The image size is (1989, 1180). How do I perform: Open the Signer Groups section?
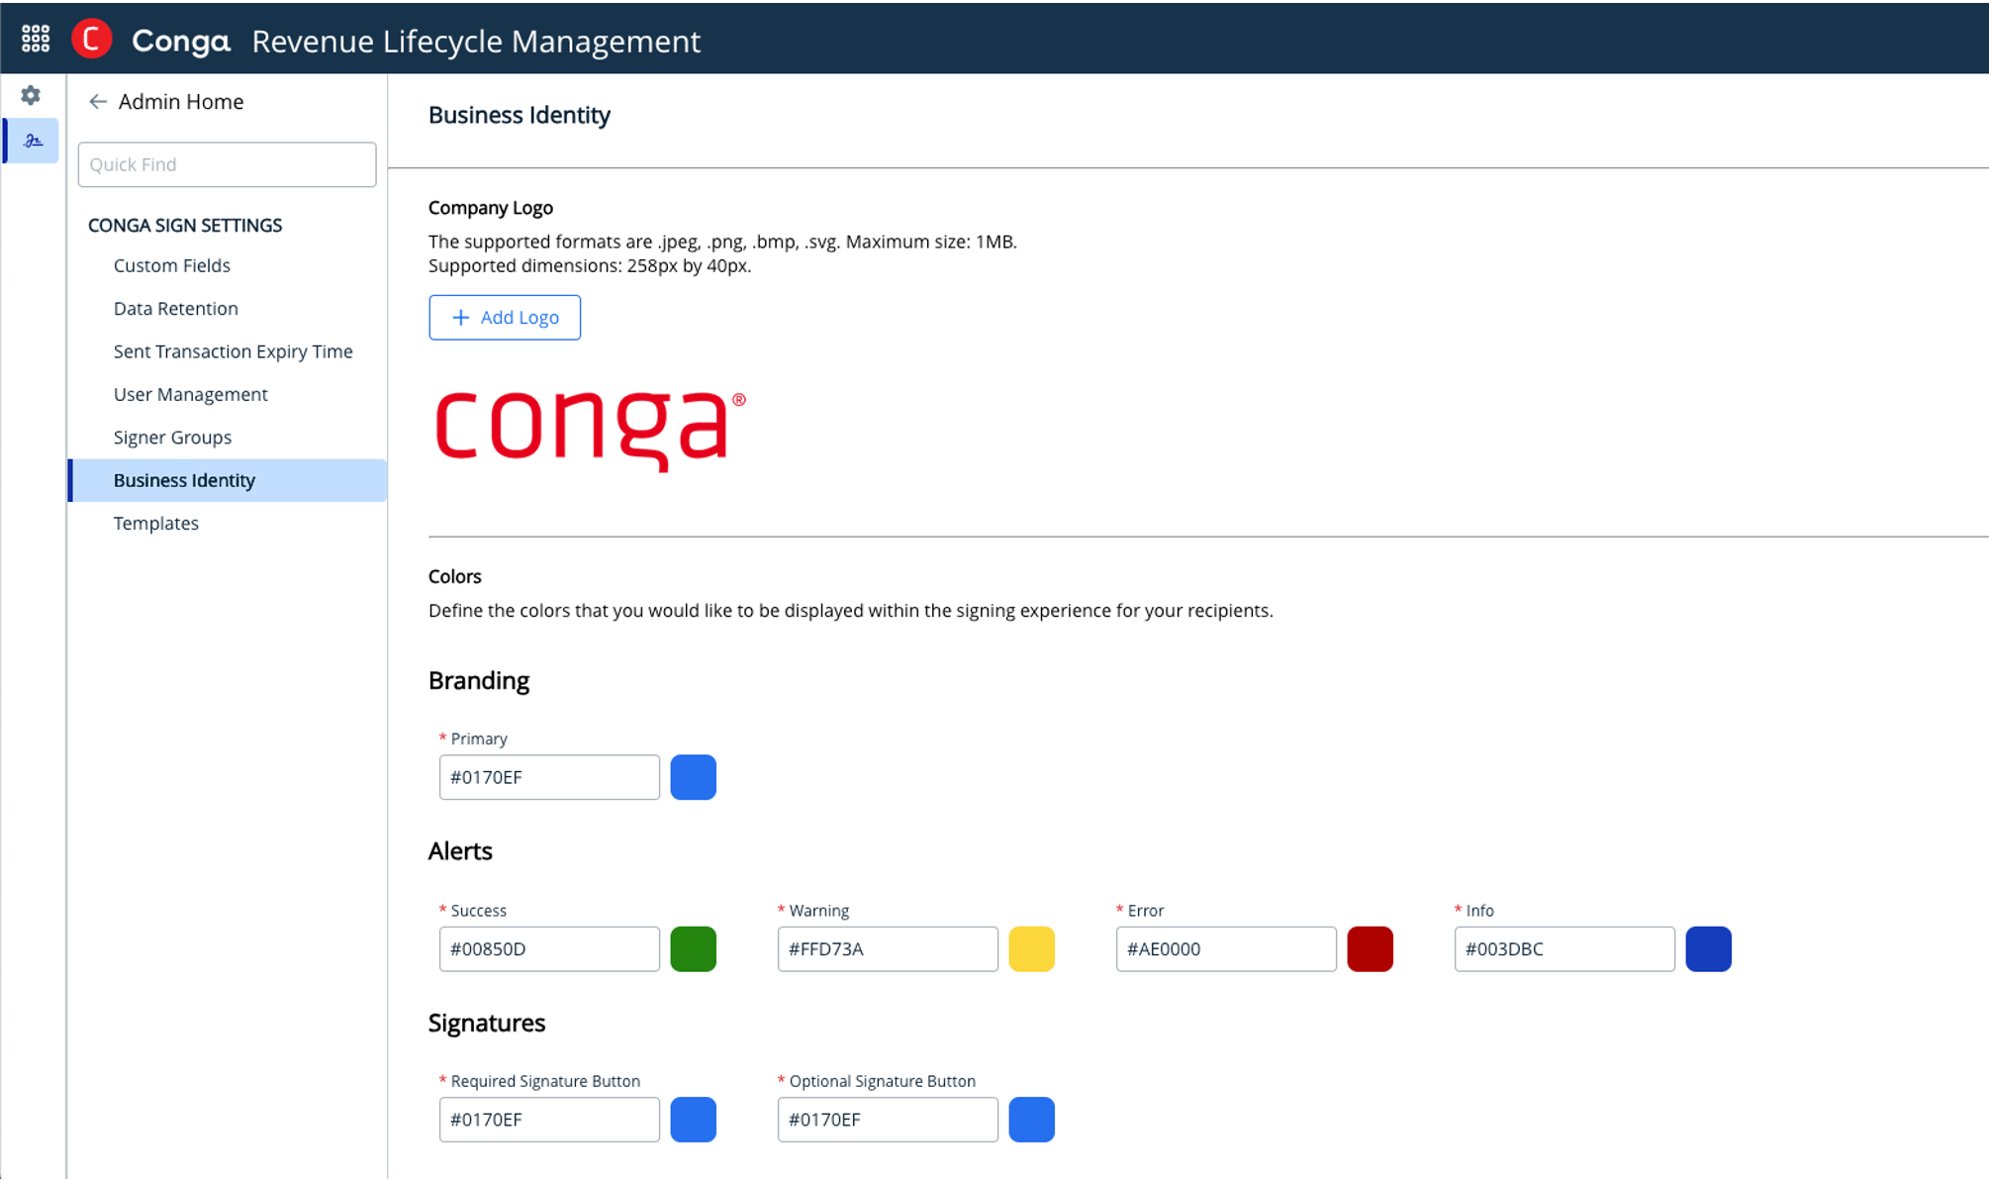click(172, 437)
